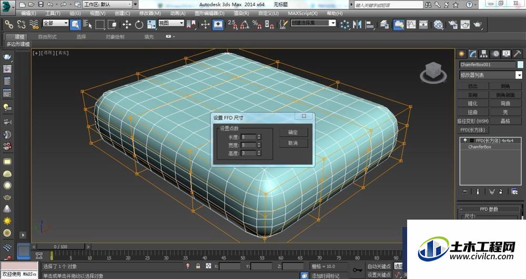Click 确定 in the FFD dialog
Viewport: 526px width, 279px height.
(293, 132)
